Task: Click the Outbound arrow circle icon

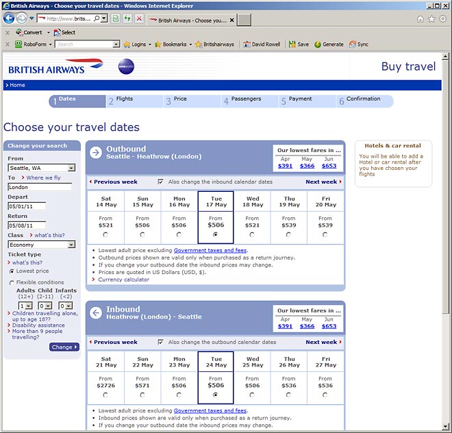Action: 96,152
